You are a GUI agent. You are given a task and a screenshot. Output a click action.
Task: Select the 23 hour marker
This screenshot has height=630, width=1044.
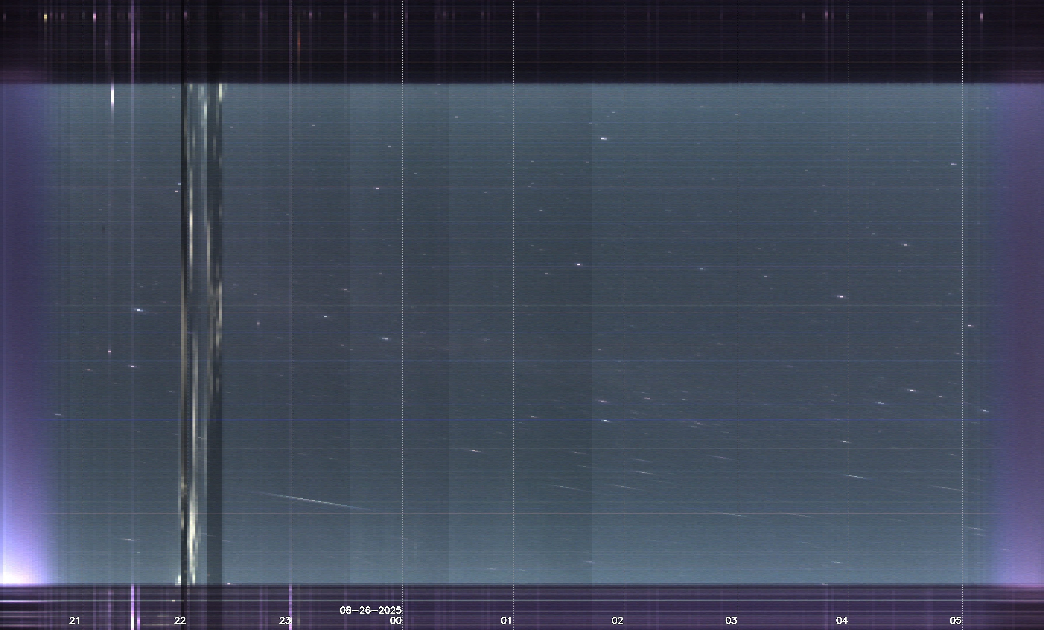coord(285,621)
